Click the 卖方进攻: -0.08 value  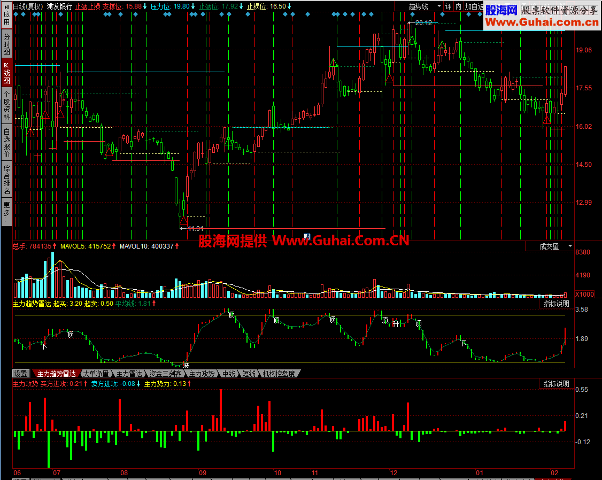pos(116,384)
